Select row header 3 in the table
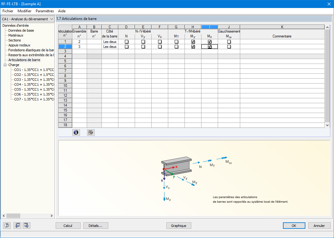Screen dimensions: 334x238 (65, 51)
